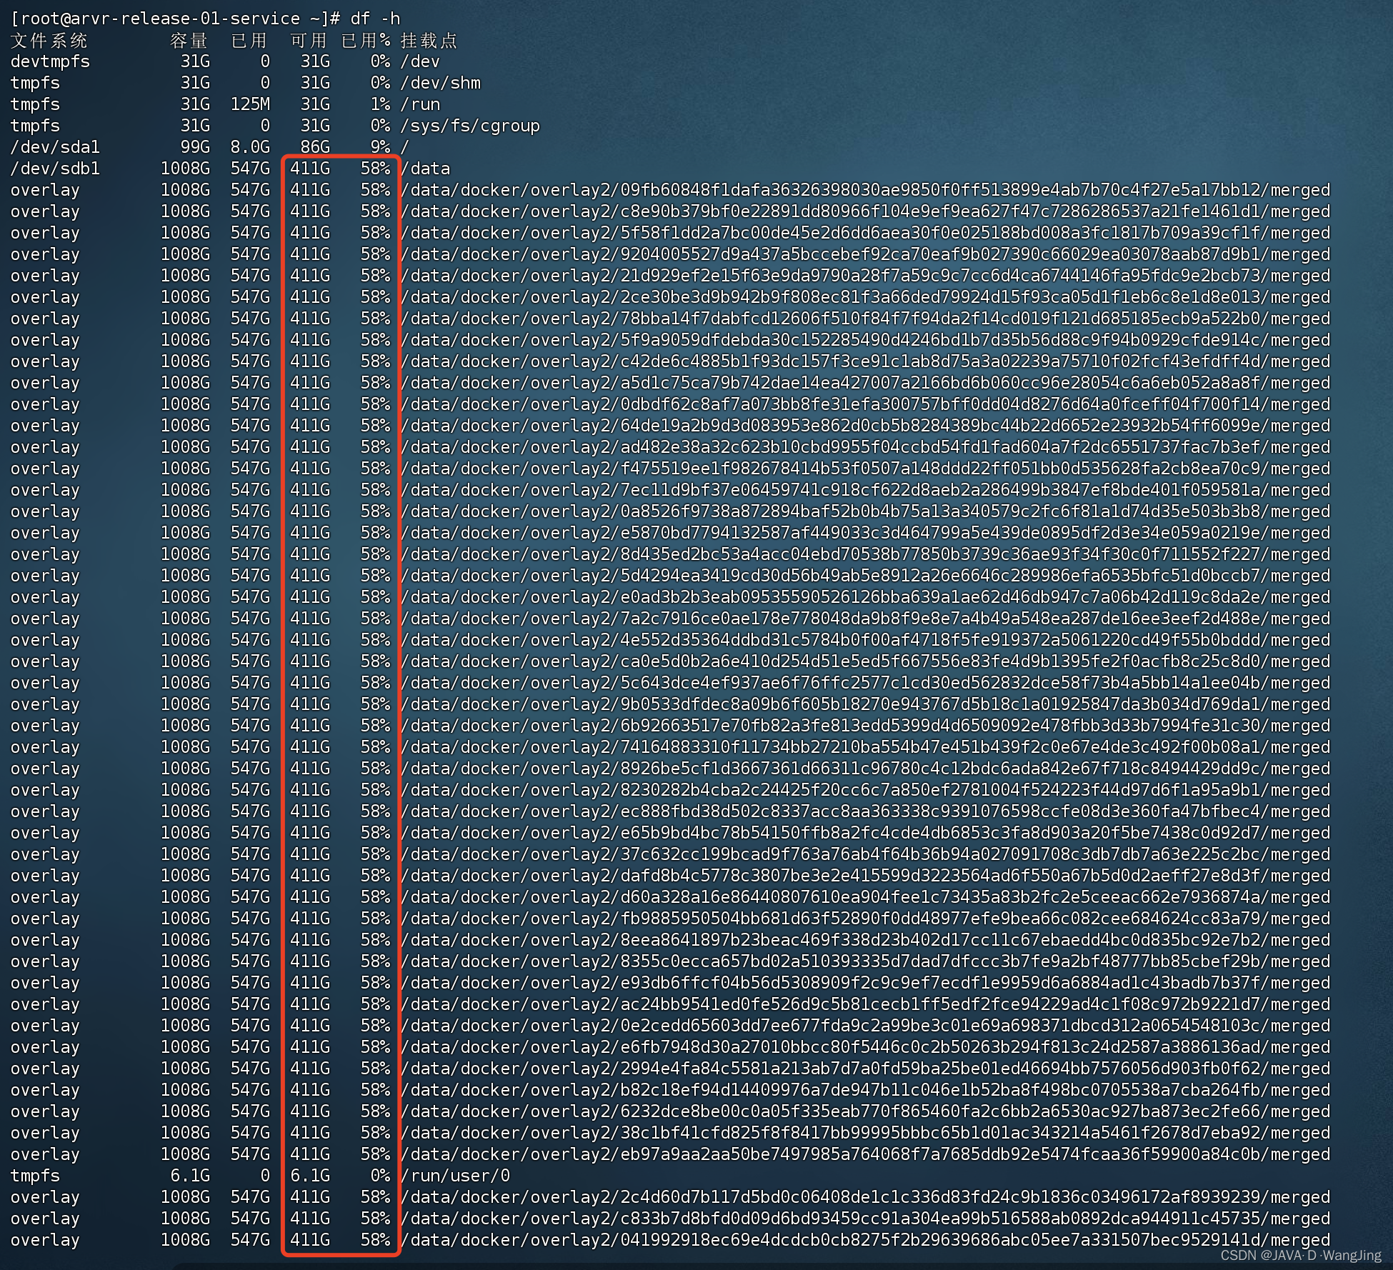
Task: Click the devtmpfs filesystem name
Action: (x=50, y=61)
